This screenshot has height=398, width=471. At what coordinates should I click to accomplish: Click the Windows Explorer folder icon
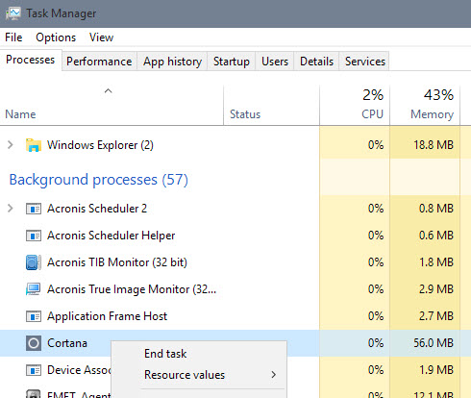pyautogui.click(x=34, y=145)
